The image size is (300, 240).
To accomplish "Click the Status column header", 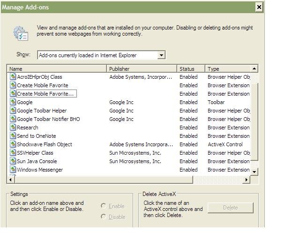I will [191, 68].
